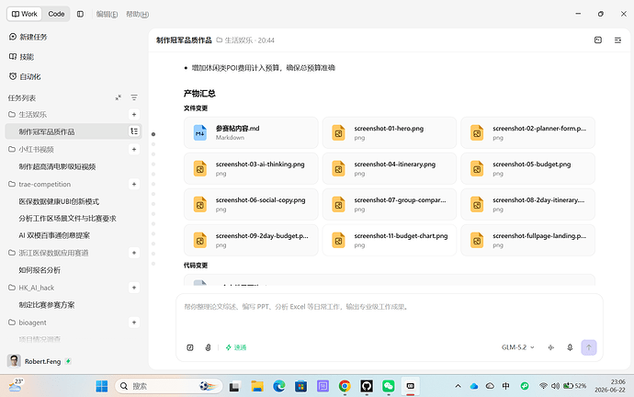634x397 pixels.
Task: Add a task to trae-competition folder
Action: point(134,184)
